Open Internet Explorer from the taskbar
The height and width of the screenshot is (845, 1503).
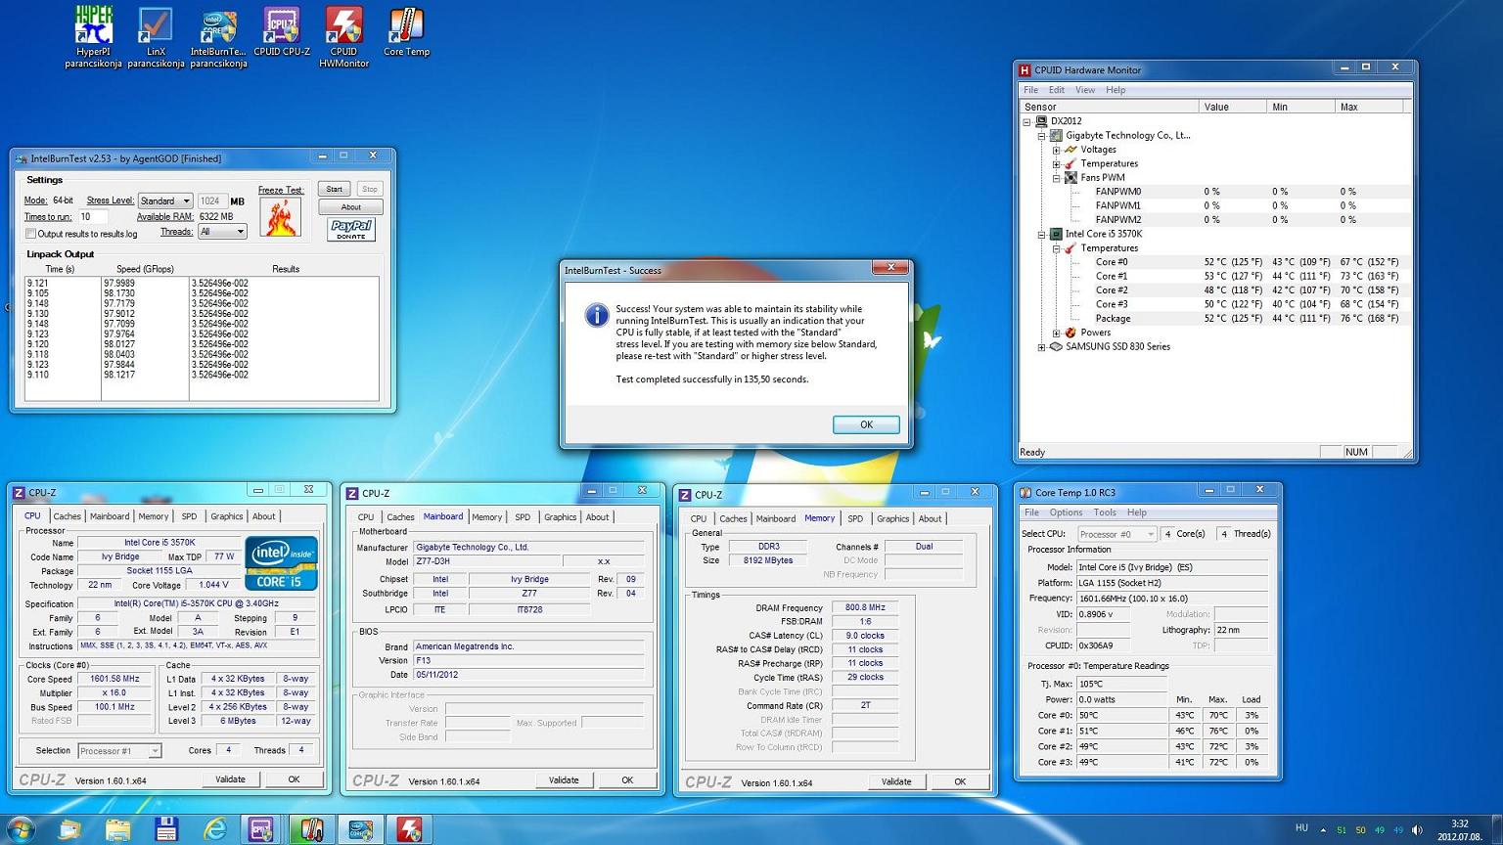tap(214, 829)
